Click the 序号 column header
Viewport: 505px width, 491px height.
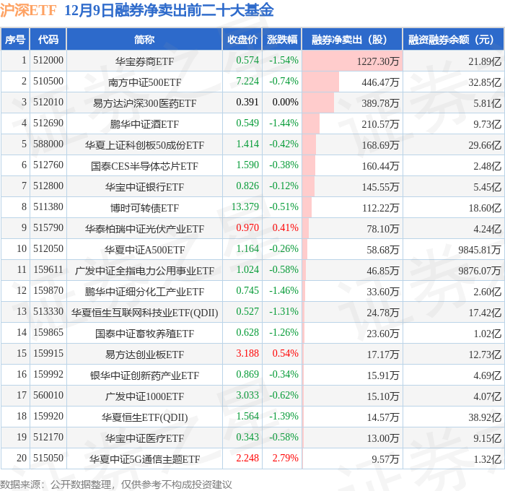click(15, 39)
